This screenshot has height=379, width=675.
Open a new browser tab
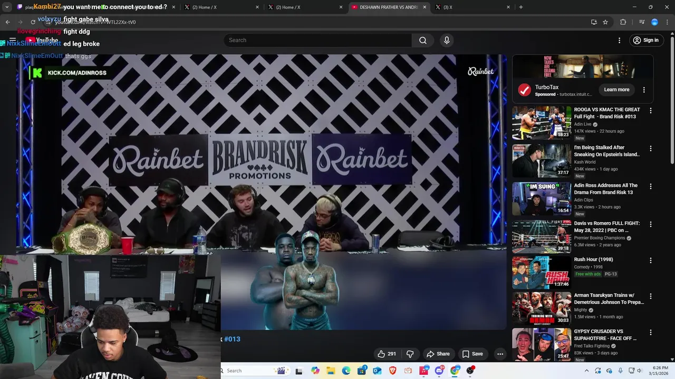pyautogui.click(x=521, y=7)
